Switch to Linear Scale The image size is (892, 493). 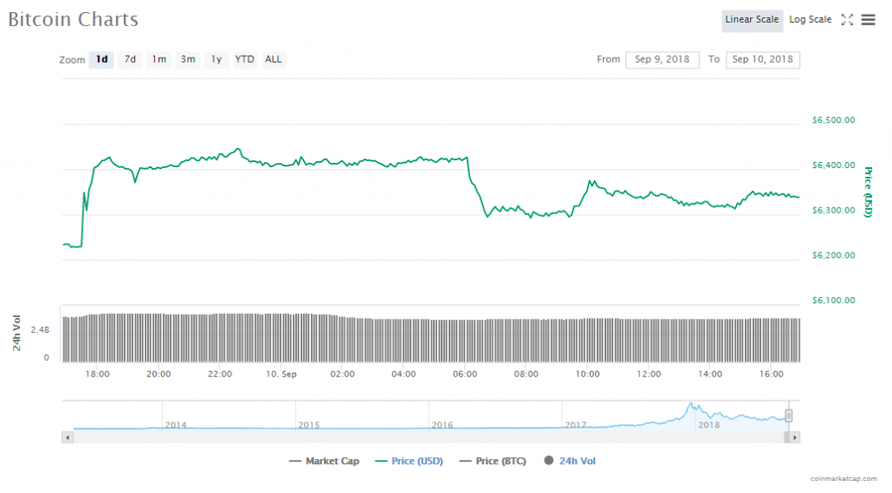click(752, 20)
